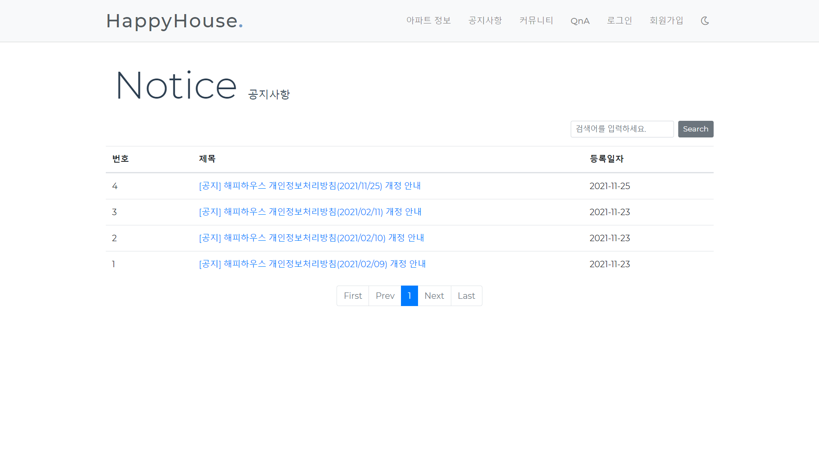Open the 공지사항 menu
Viewport: 819px width, 461px height.
[485, 20]
